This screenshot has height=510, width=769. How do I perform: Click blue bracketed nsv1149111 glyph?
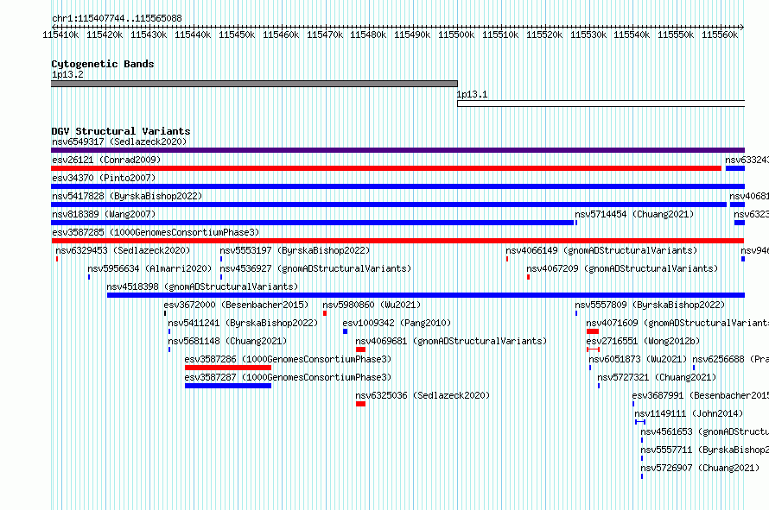640,422
